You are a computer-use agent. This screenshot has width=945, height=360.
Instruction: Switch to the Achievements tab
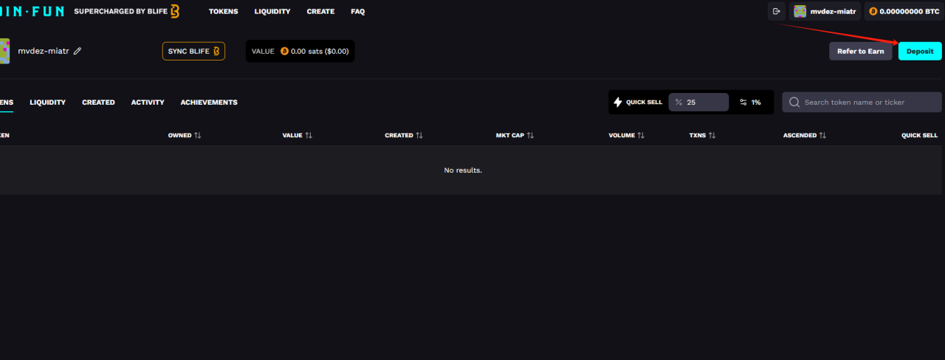coord(209,103)
